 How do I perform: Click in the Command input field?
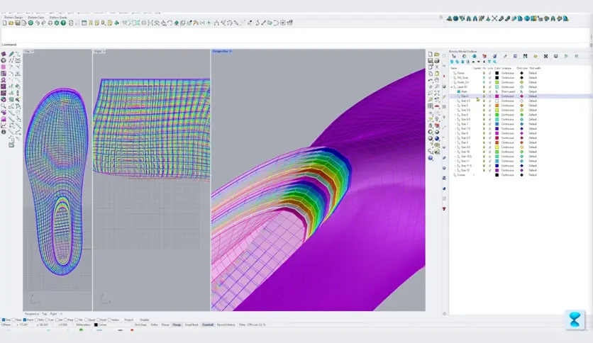point(295,45)
